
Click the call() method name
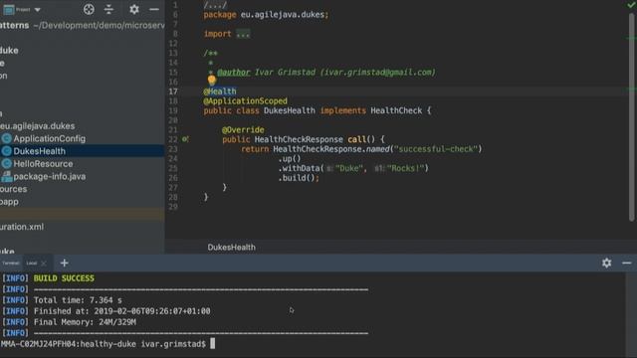point(361,139)
